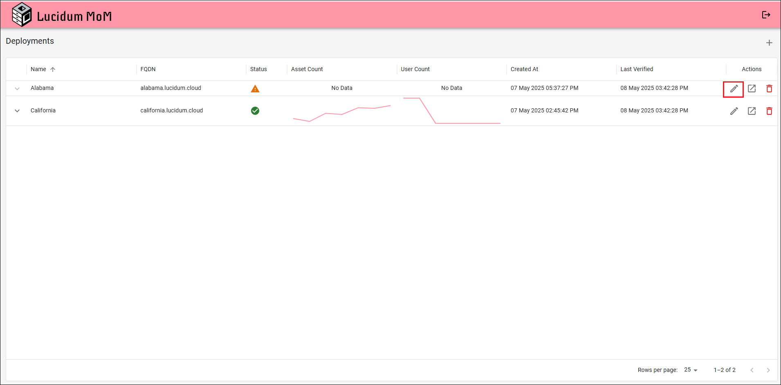Expand the Alabama row details
Viewport: 781px width, 385px height.
(x=17, y=89)
